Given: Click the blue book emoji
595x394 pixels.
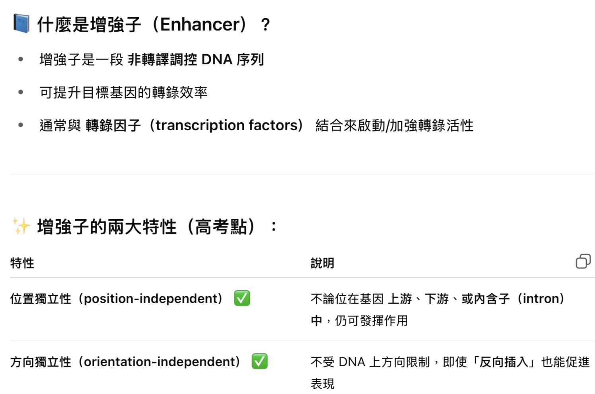Looking at the screenshot, I should click(21, 23).
